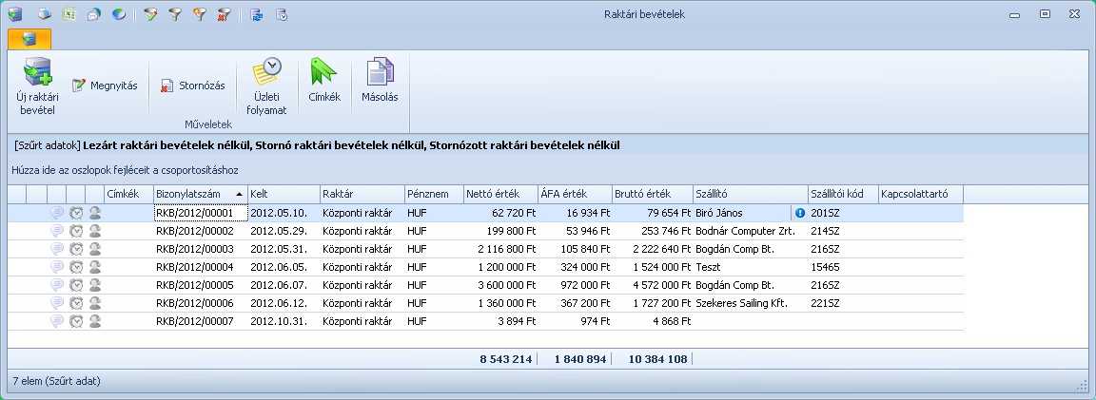1096x400 pixels.
Task: Click the filter funnel with red X
Action: 223,14
